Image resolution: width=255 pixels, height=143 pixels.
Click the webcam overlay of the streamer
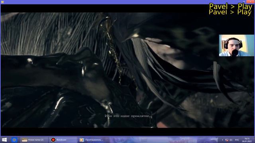(x=236, y=45)
